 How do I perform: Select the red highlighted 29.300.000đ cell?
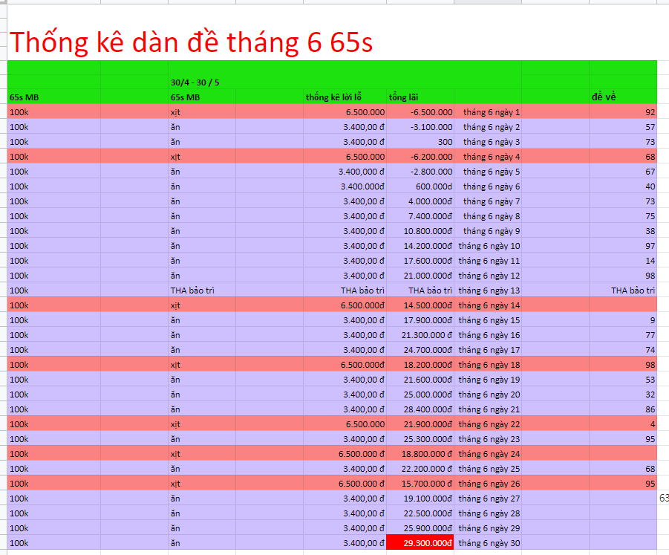pyautogui.click(x=420, y=543)
